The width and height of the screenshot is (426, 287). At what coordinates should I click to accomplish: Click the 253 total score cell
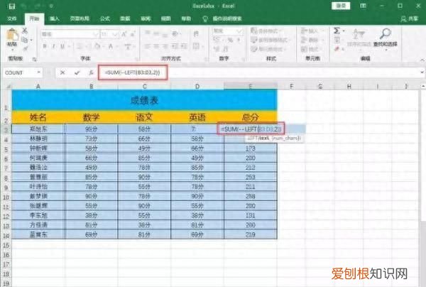point(251,177)
